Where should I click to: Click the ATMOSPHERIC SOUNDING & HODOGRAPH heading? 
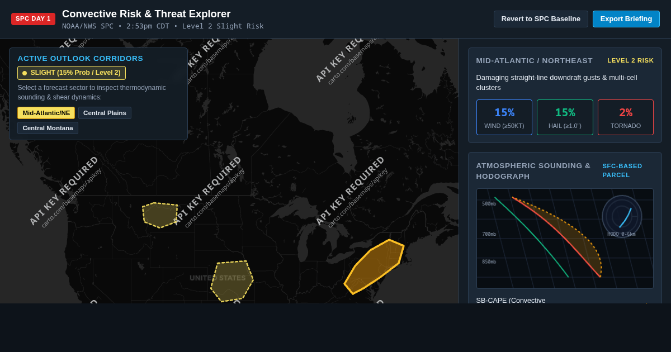[x=533, y=171]
